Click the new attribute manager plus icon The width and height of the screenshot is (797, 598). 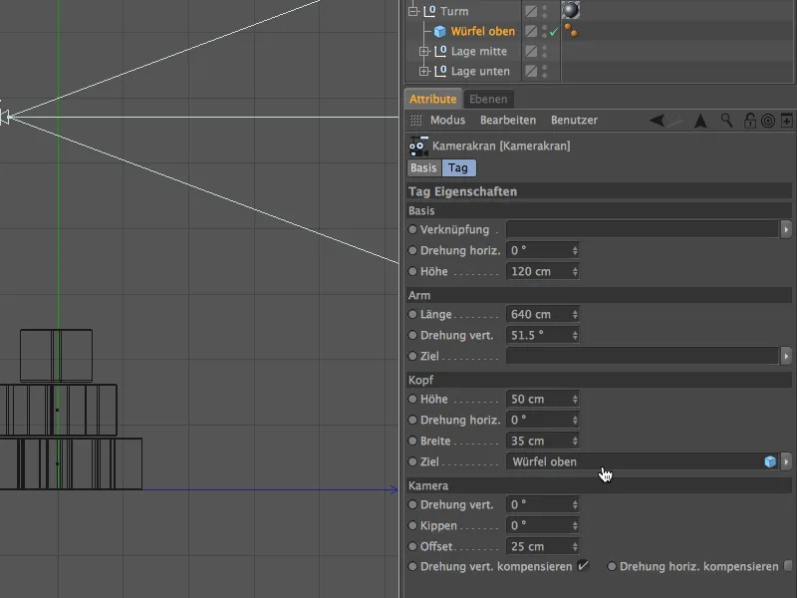(x=786, y=121)
